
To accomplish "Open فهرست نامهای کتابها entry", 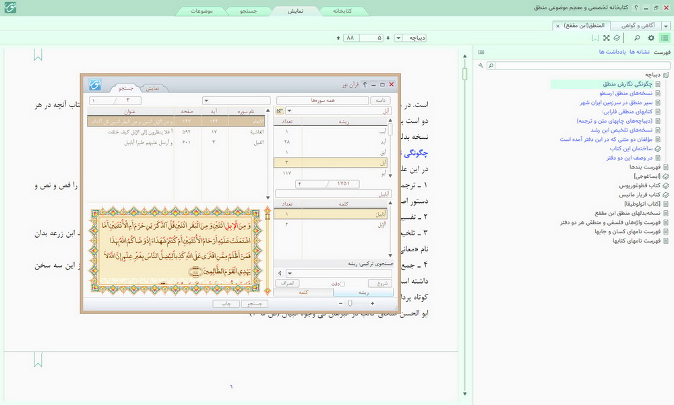I will [636, 241].
